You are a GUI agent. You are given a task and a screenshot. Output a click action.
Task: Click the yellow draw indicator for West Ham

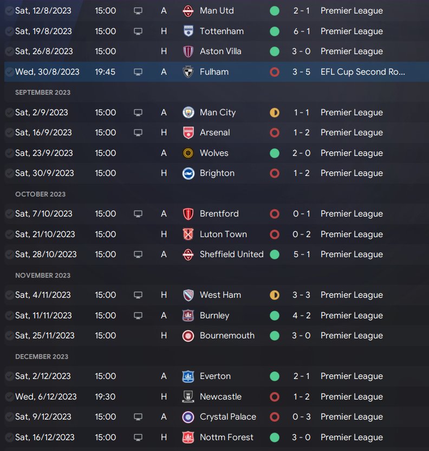[275, 295]
